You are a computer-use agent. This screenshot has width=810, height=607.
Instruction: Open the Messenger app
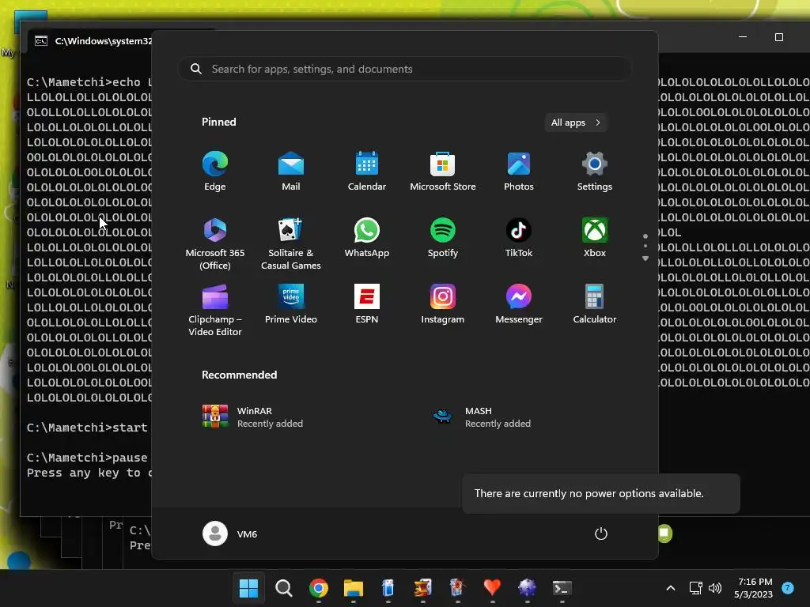519,304
